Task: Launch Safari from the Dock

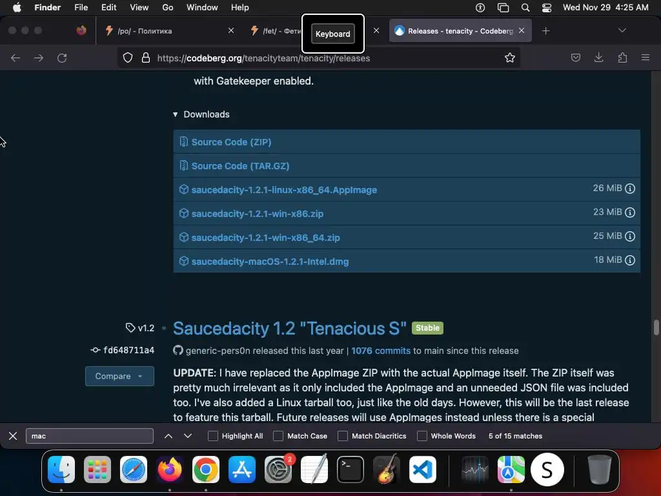Action: click(x=134, y=470)
